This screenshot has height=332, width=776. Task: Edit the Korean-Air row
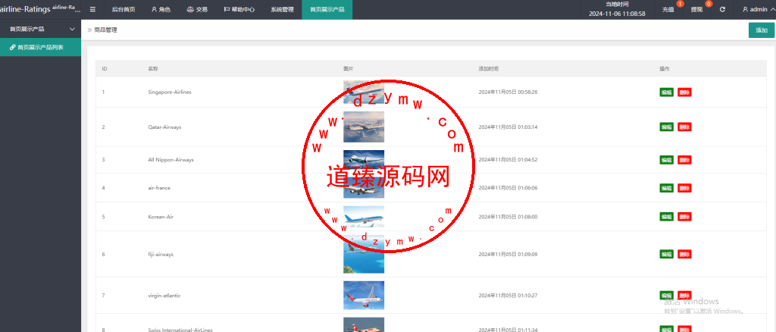666,217
